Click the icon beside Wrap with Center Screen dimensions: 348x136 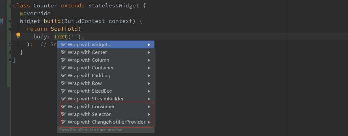point(63,52)
